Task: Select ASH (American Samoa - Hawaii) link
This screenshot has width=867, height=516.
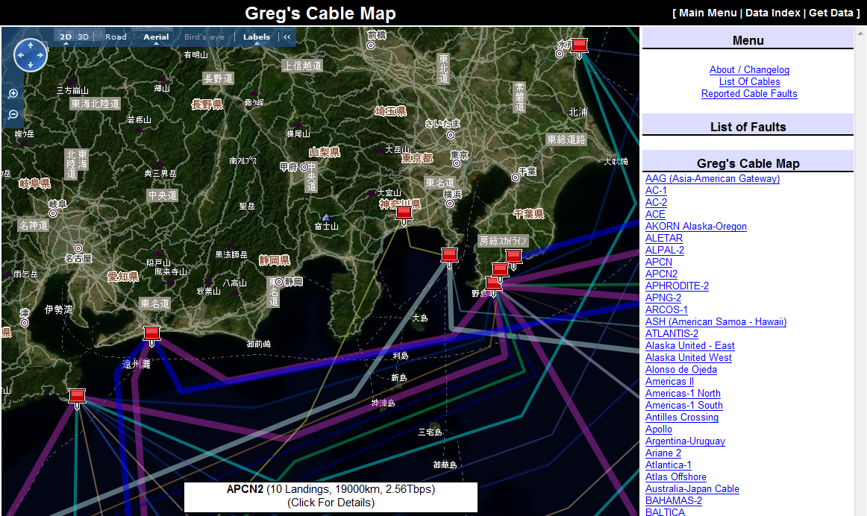Action: (x=716, y=321)
